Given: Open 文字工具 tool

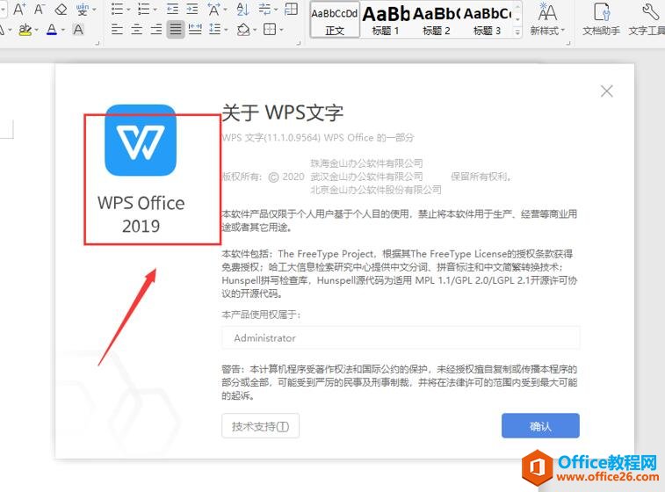Looking at the screenshot, I should point(647,19).
